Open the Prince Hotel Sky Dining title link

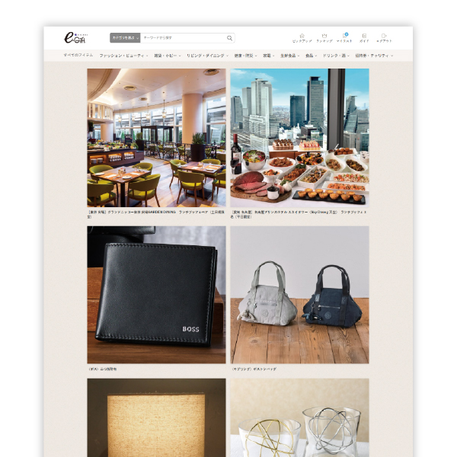[x=299, y=215]
